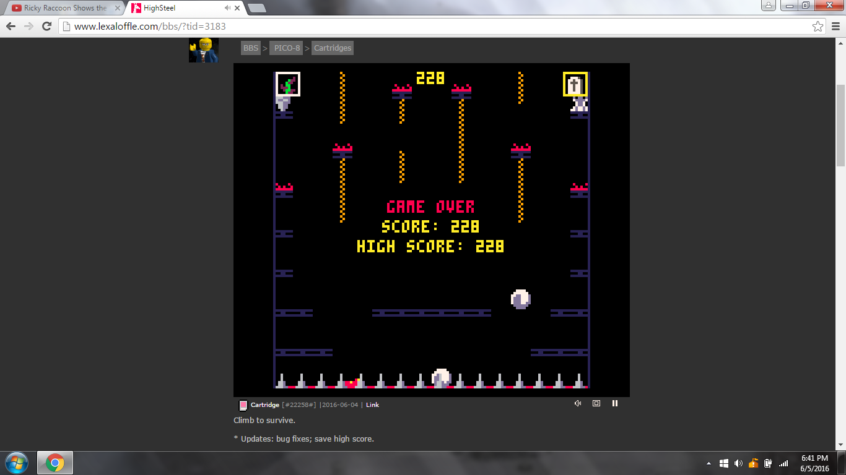Mute the cartridge player sound
The width and height of the screenshot is (846, 475).
point(578,403)
